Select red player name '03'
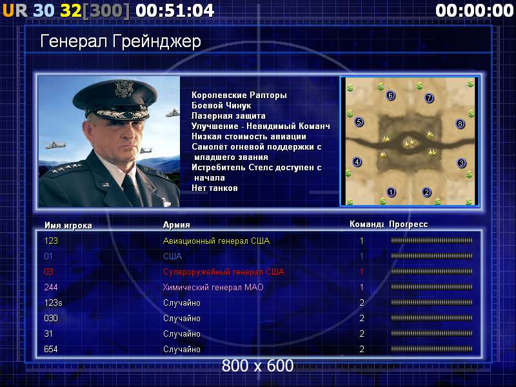The width and height of the screenshot is (516, 387). tap(49, 272)
